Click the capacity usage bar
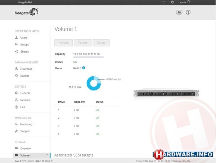 coord(89,57)
